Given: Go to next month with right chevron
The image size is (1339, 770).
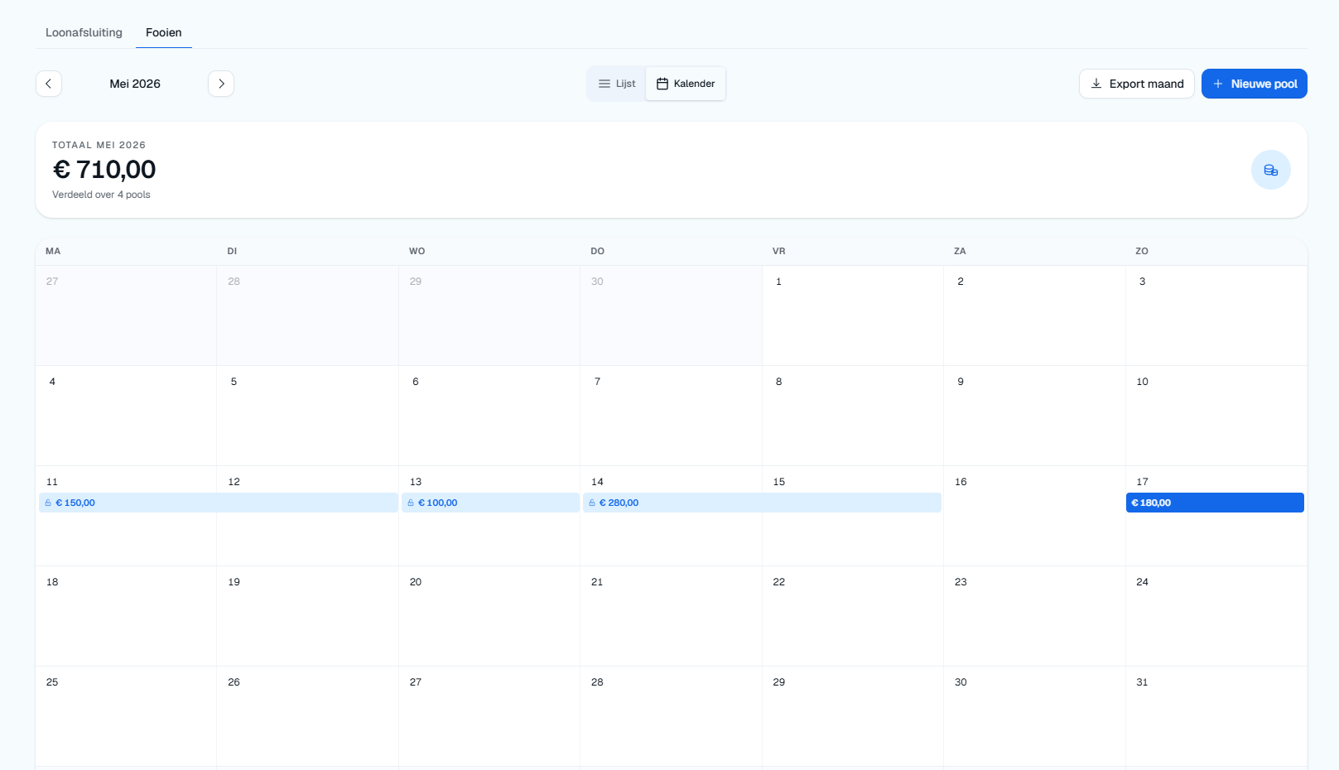Looking at the screenshot, I should pyautogui.click(x=221, y=84).
